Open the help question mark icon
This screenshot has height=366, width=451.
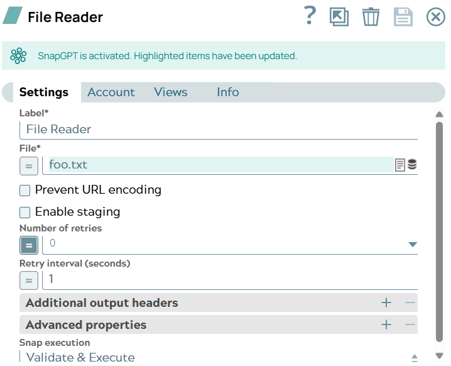309,16
